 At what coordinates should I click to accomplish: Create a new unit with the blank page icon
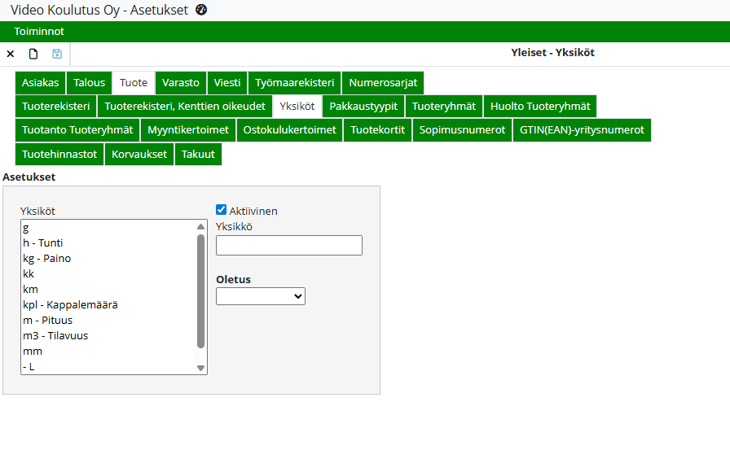tap(33, 54)
